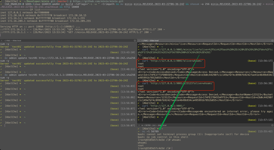Open the nc pane options menu
This screenshot has width=274, height=150.
(272, 125)
